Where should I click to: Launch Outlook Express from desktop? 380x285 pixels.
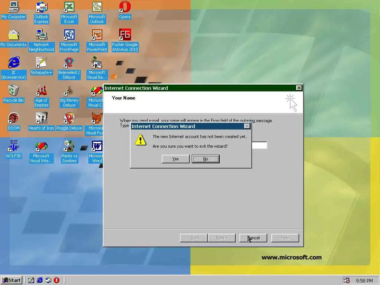[x=41, y=12]
